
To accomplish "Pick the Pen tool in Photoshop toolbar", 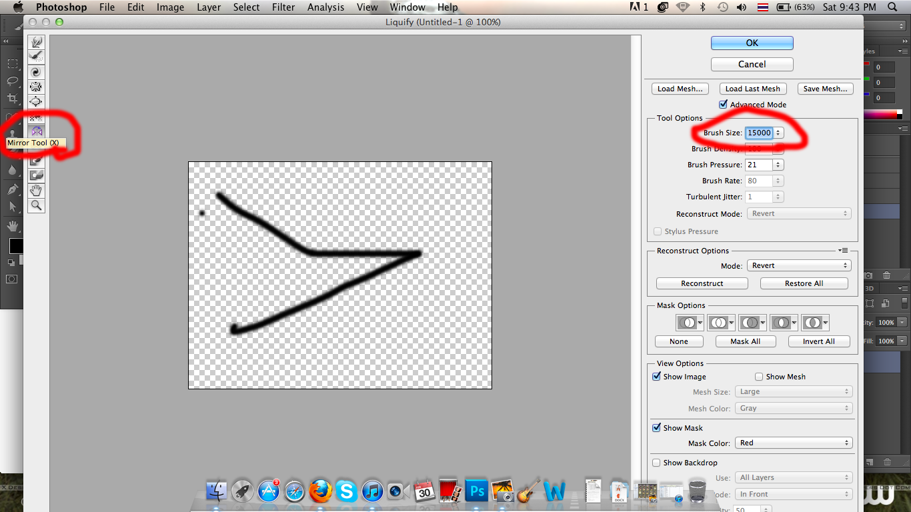I will click(12, 189).
